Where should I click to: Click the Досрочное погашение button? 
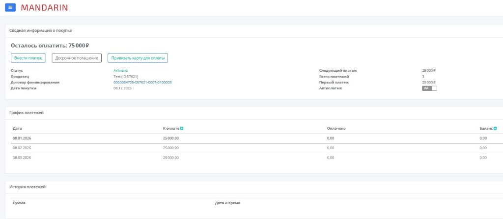pos(77,58)
